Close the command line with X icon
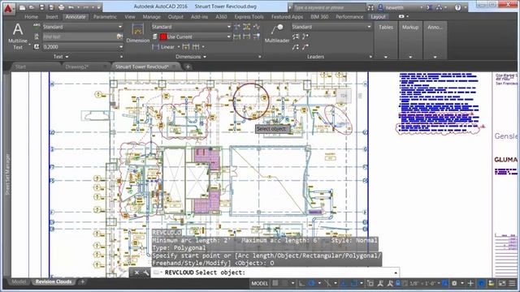Viewport: 520px width, 292px height. pyautogui.click(x=136, y=273)
